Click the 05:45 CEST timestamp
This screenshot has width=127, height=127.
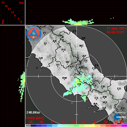pos(116,32)
